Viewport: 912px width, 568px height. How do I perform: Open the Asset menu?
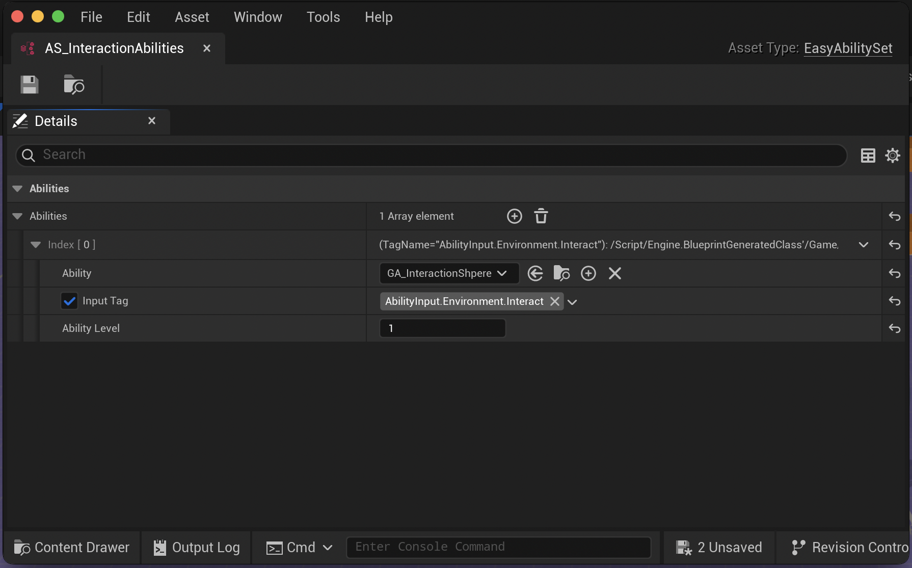[192, 17]
